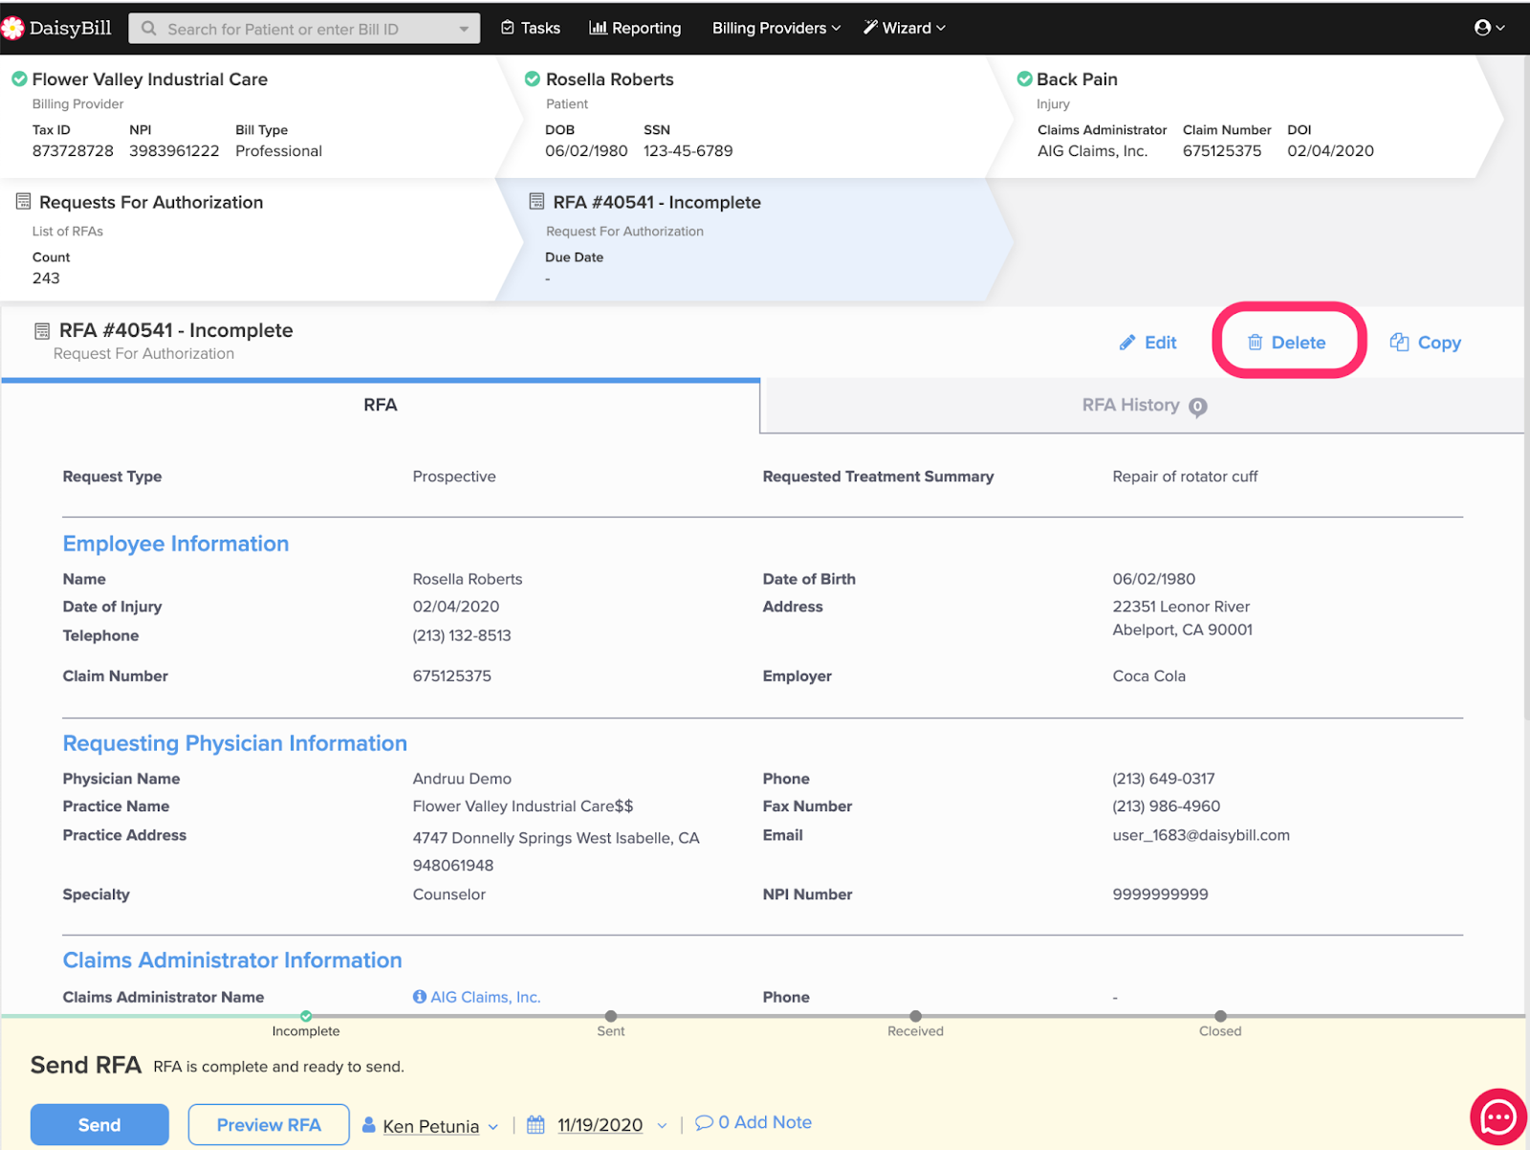Open the patient search dropdown arrow
The width and height of the screenshot is (1530, 1150).
tap(464, 29)
